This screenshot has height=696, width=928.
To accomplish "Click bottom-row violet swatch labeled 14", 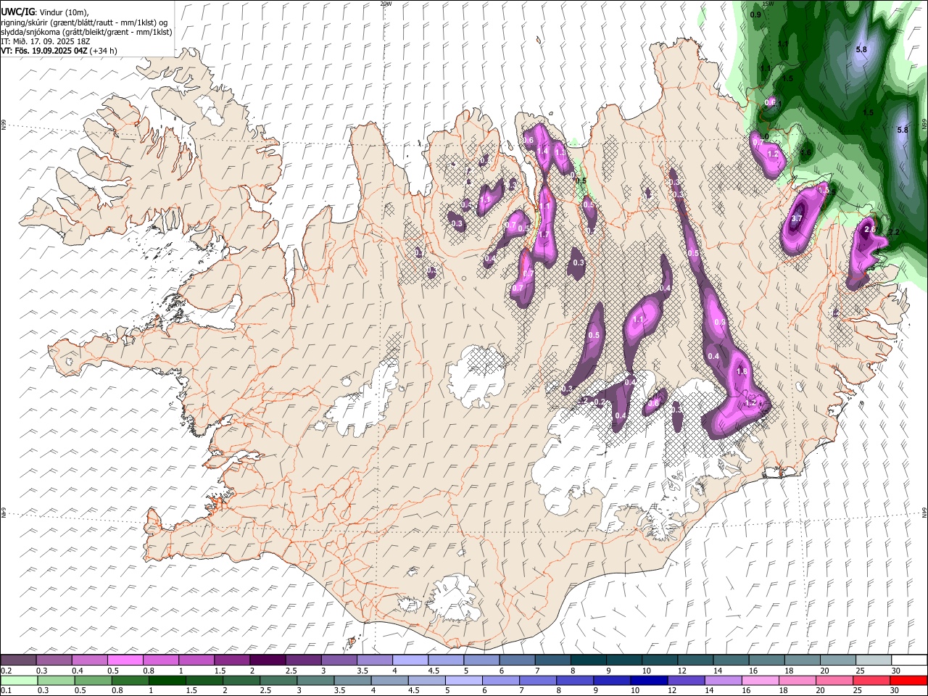I will [724, 680].
